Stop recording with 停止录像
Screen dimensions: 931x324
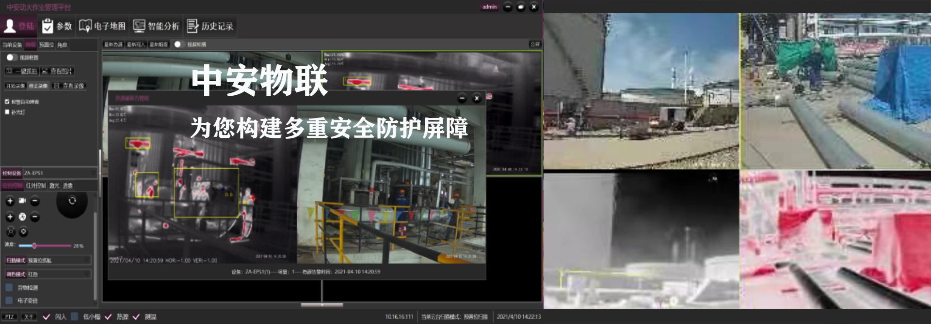[x=38, y=86]
